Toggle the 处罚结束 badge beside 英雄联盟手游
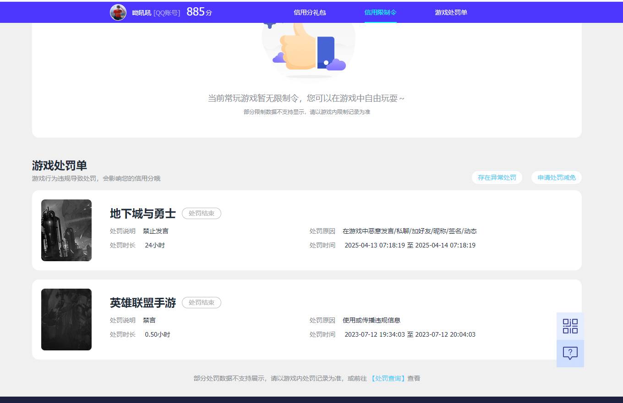This screenshot has height=403, width=623. [202, 302]
